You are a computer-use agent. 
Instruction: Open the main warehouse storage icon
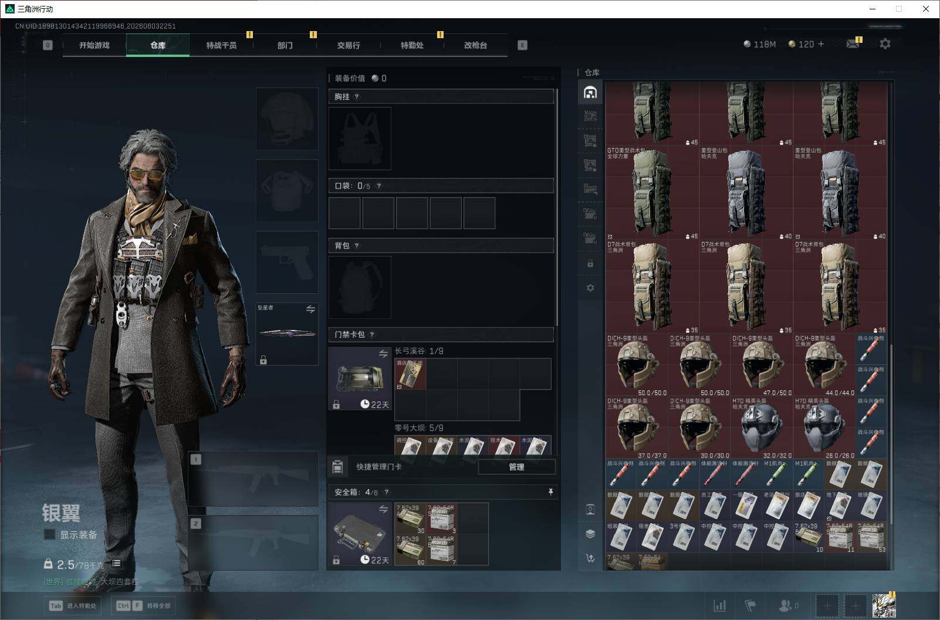(590, 92)
